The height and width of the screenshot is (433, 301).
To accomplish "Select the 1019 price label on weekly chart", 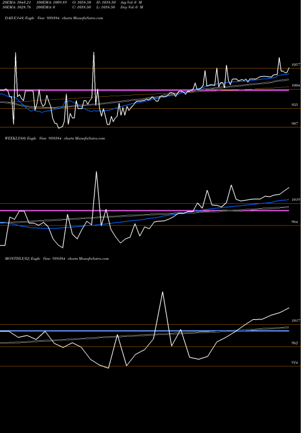I will click(x=296, y=200).
